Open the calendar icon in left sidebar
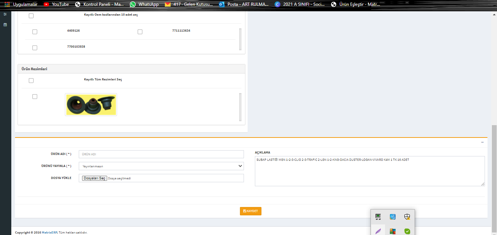 tap(5, 25)
